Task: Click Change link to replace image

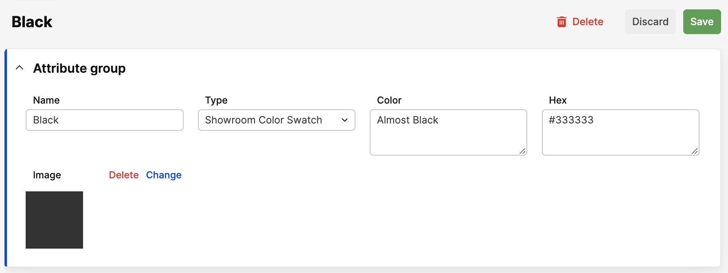Action: coord(164,175)
